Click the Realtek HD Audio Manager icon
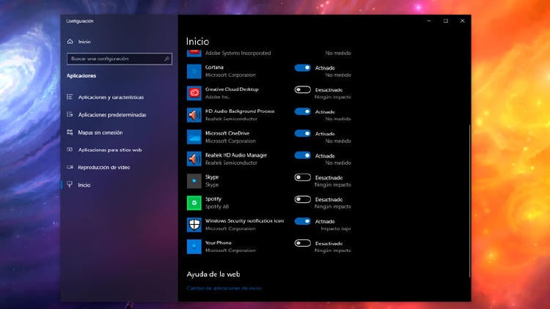This screenshot has width=550, height=309. point(194,159)
